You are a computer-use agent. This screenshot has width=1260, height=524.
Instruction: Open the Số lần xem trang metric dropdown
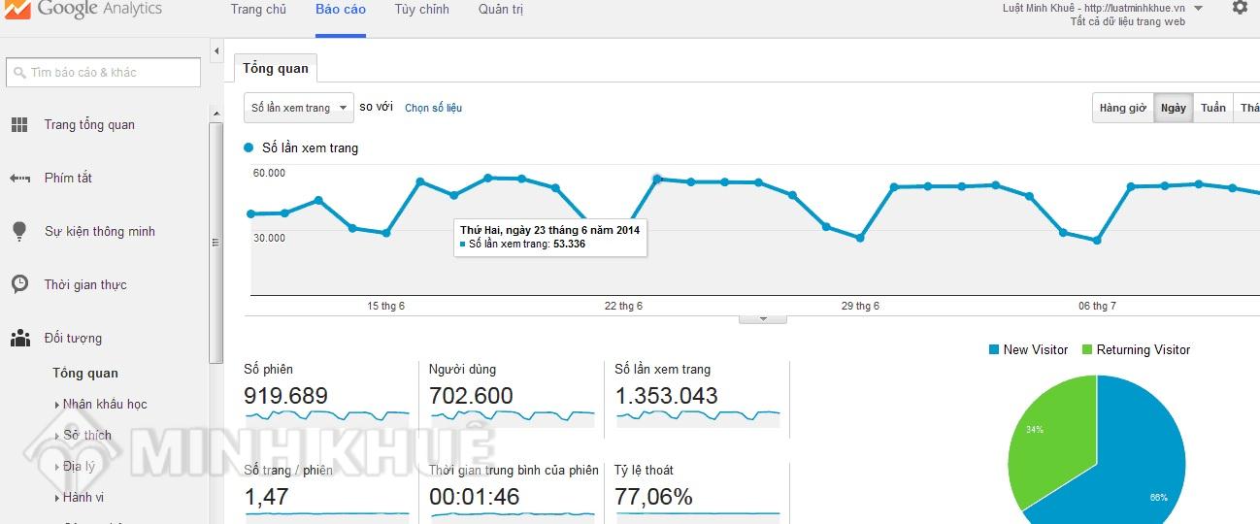tap(298, 108)
